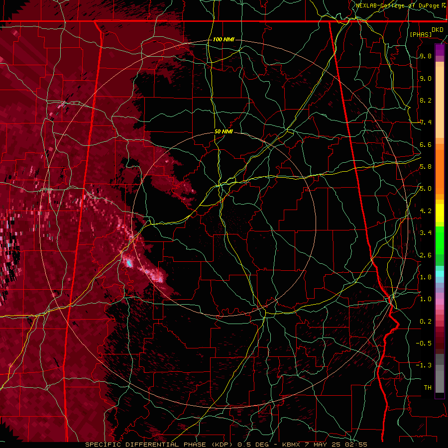Click the DKD label above the color bar
The height and width of the screenshot is (448, 448).
(437, 29)
